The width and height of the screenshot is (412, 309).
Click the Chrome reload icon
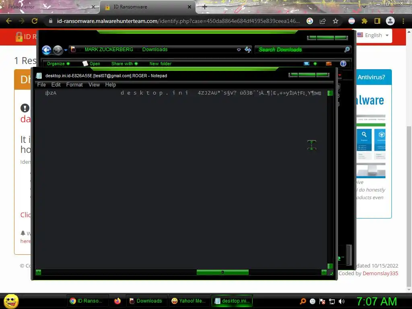35,21
